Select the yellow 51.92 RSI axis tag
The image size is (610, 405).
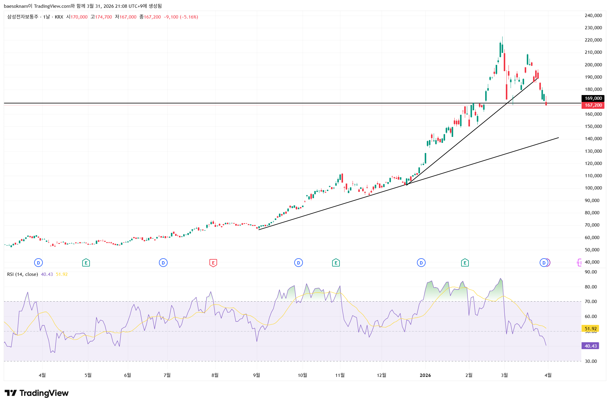(590, 328)
